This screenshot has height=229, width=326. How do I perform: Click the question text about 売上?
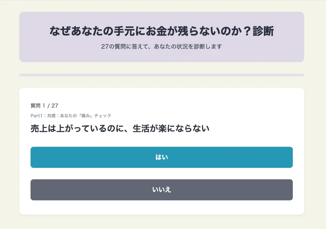click(121, 128)
